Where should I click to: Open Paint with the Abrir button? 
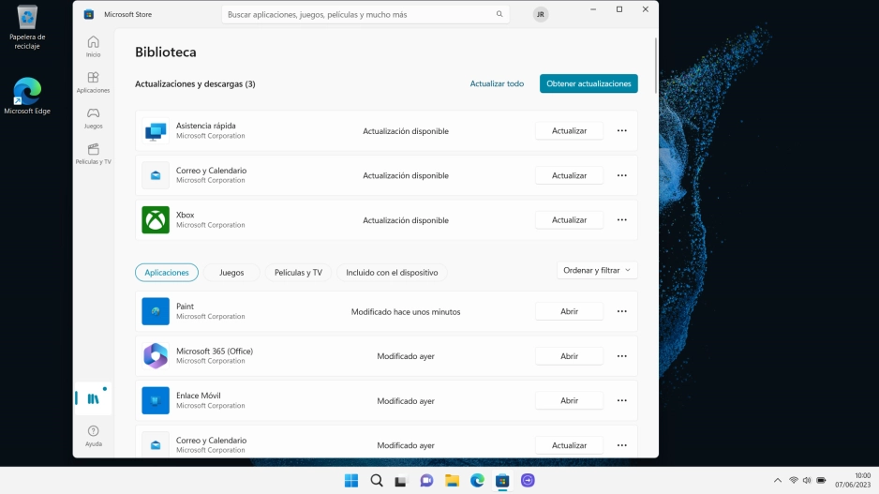coord(569,311)
